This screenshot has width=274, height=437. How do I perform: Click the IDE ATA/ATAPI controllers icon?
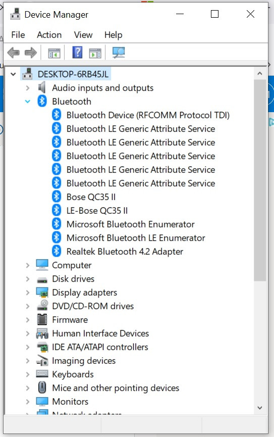[42, 347]
